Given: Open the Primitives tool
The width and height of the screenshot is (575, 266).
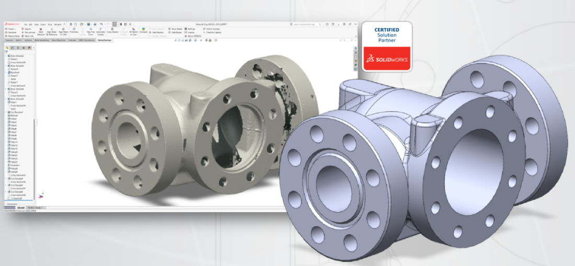Looking at the screenshot, I should click(74, 31).
